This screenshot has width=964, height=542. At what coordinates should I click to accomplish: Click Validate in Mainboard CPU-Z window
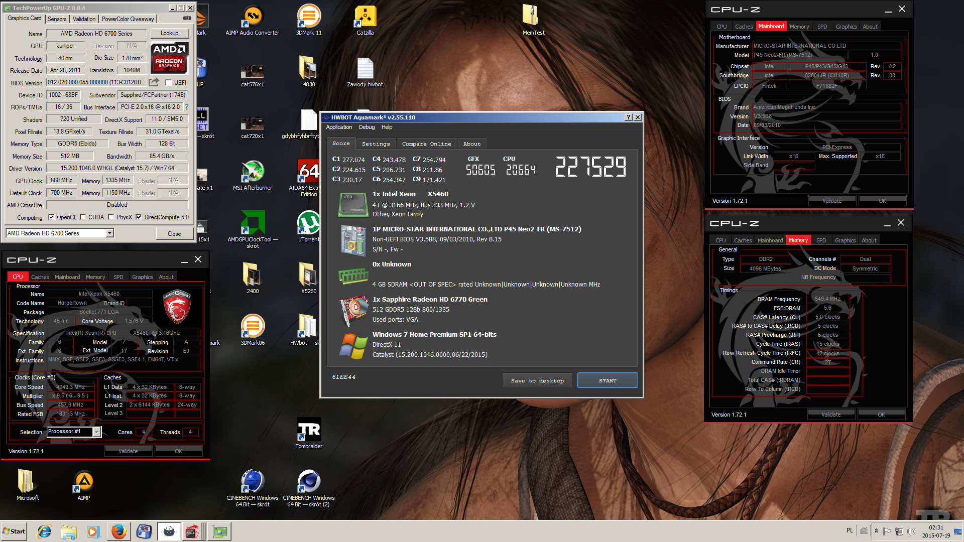click(832, 201)
